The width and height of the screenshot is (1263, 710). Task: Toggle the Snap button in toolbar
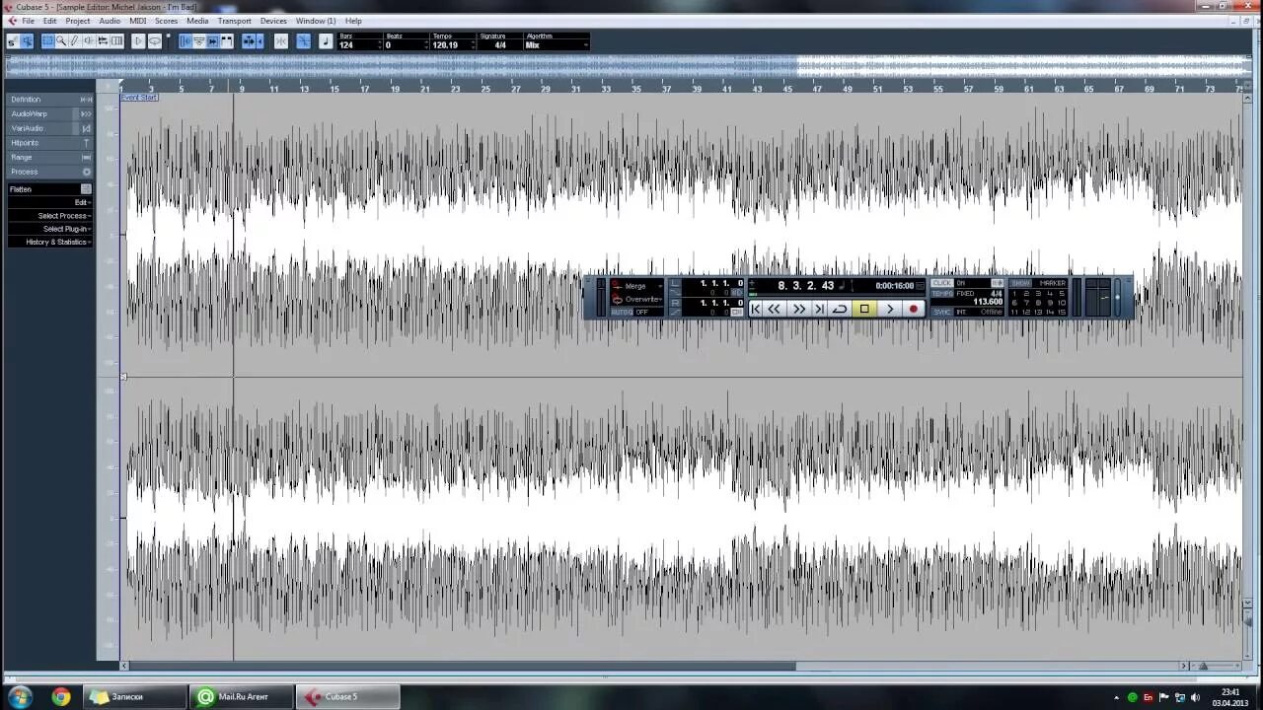click(x=303, y=41)
